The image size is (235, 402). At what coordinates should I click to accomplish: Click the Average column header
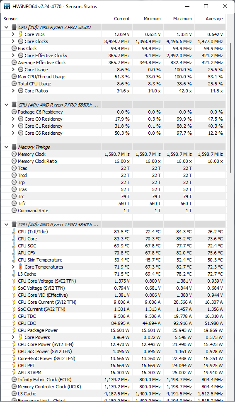click(x=210, y=19)
